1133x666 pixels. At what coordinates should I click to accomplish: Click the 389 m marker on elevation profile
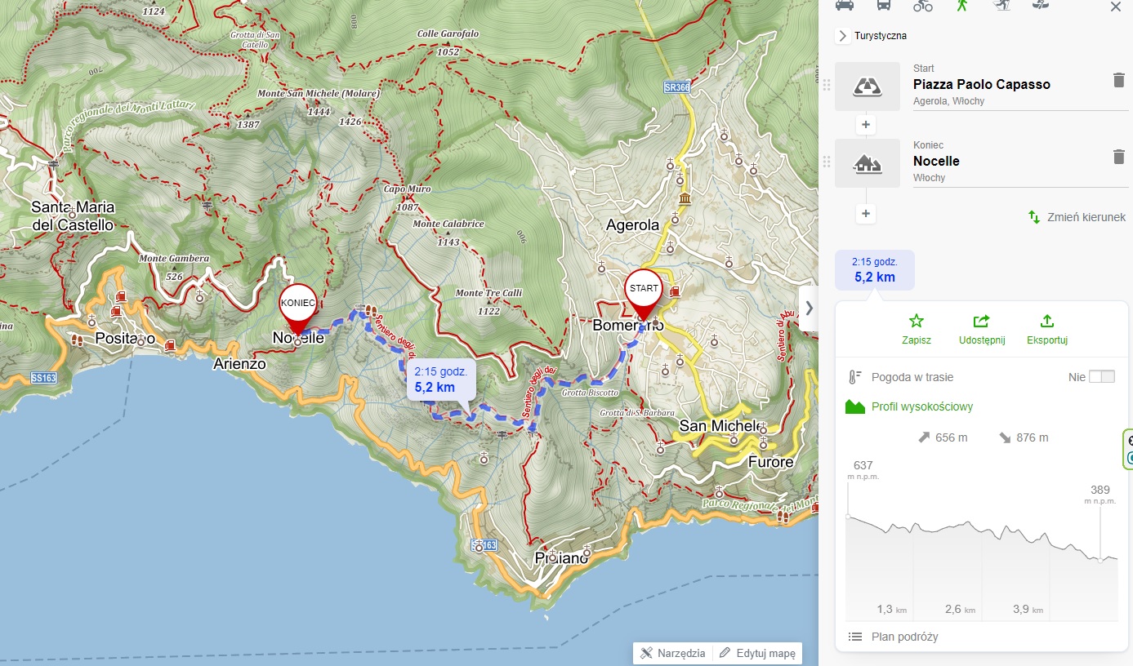point(1100,559)
